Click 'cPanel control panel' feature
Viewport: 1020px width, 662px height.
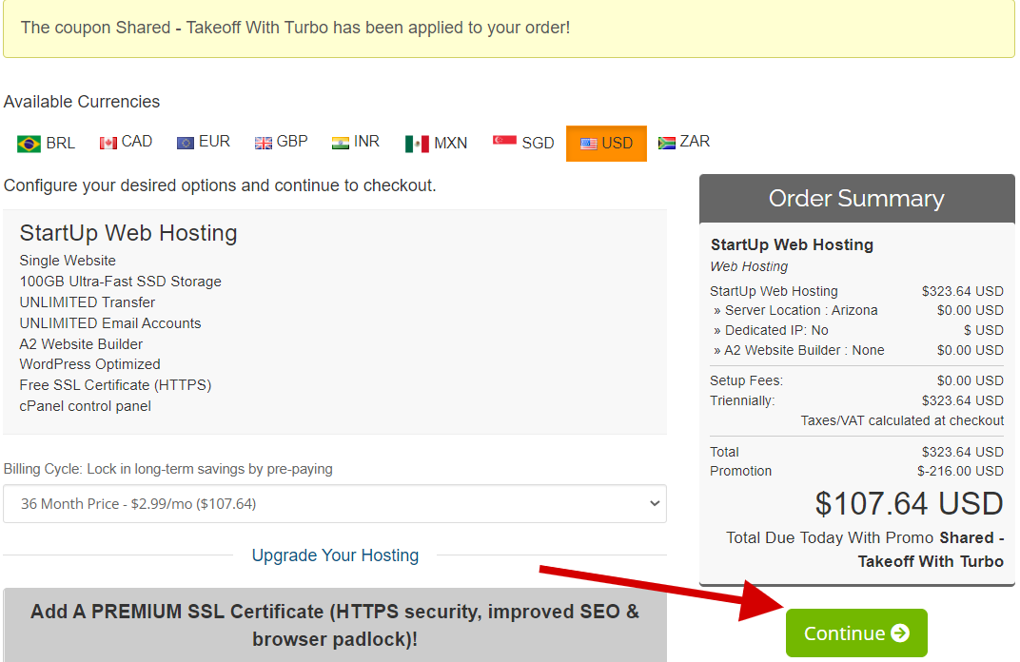(86, 406)
